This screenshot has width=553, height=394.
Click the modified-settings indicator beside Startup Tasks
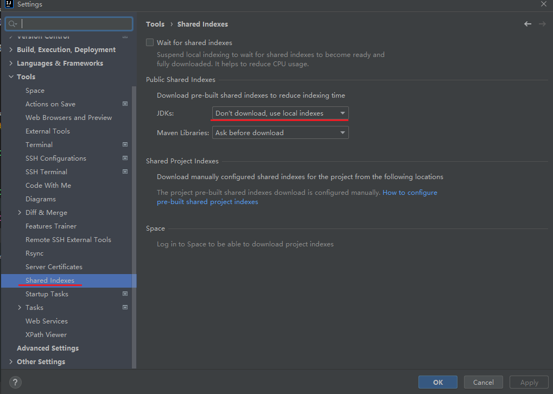(x=125, y=294)
